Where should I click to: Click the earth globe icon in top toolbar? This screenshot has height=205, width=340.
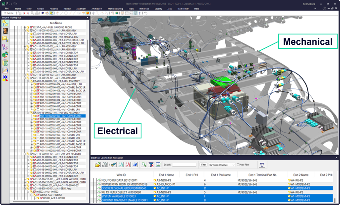click(x=117, y=13)
